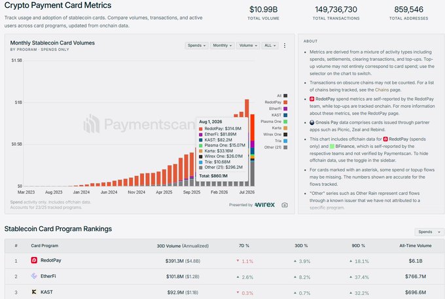Viewport: 445px width, 299px height.
Task: Click RedotPay icon in About spend metrics note
Action: (x=312, y=99)
